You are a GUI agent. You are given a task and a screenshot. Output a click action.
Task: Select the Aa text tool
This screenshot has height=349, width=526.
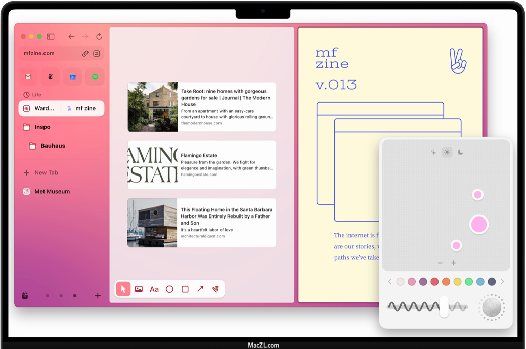154,289
